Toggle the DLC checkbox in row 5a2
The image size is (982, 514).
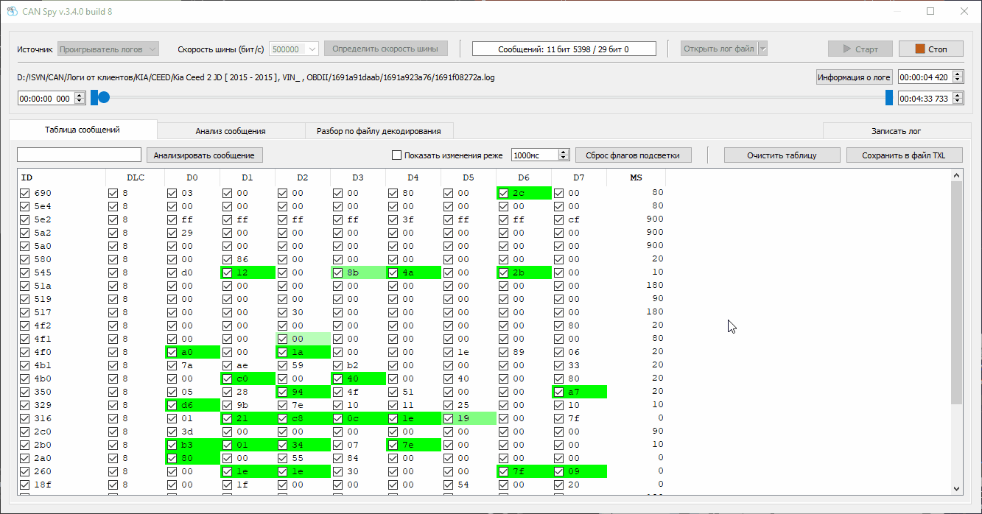click(x=113, y=233)
